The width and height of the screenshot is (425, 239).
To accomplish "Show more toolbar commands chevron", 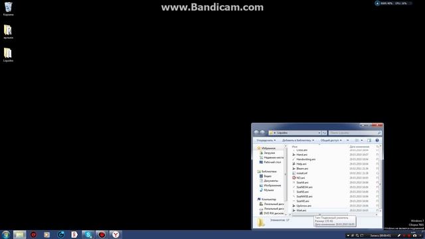I will coord(348,140).
